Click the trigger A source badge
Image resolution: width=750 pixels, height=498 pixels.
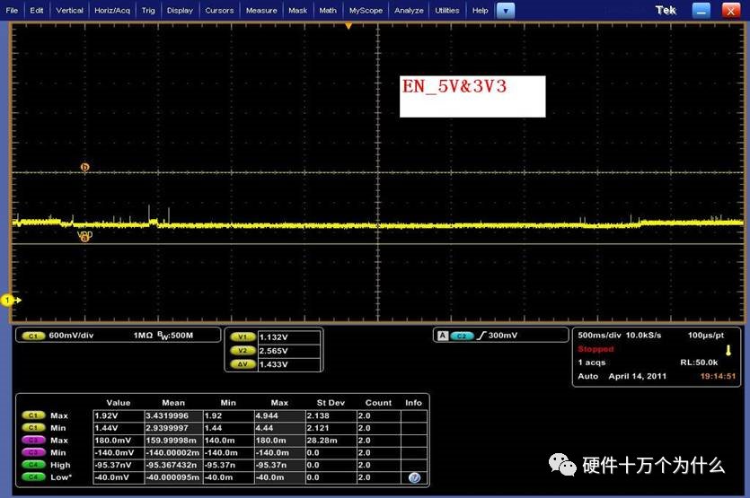pyautogui.click(x=442, y=336)
